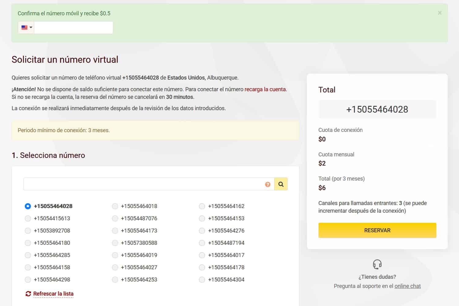The image size is (459, 306).
Task: Close the green confirmation banner
Action: 440,13
